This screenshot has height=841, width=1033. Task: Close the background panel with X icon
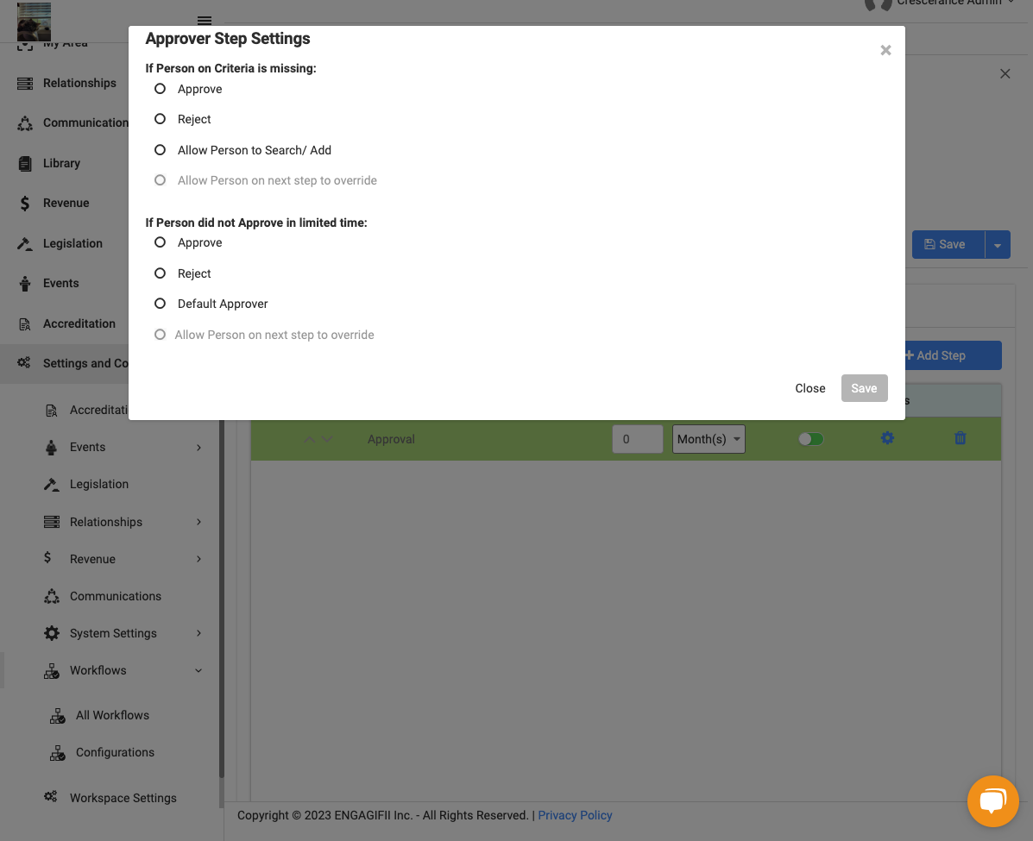(x=1005, y=74)
